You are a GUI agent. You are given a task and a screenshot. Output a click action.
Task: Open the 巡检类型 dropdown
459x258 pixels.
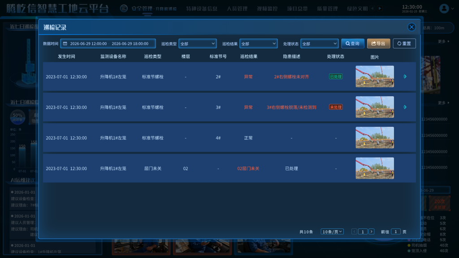(x=198, y=44)
